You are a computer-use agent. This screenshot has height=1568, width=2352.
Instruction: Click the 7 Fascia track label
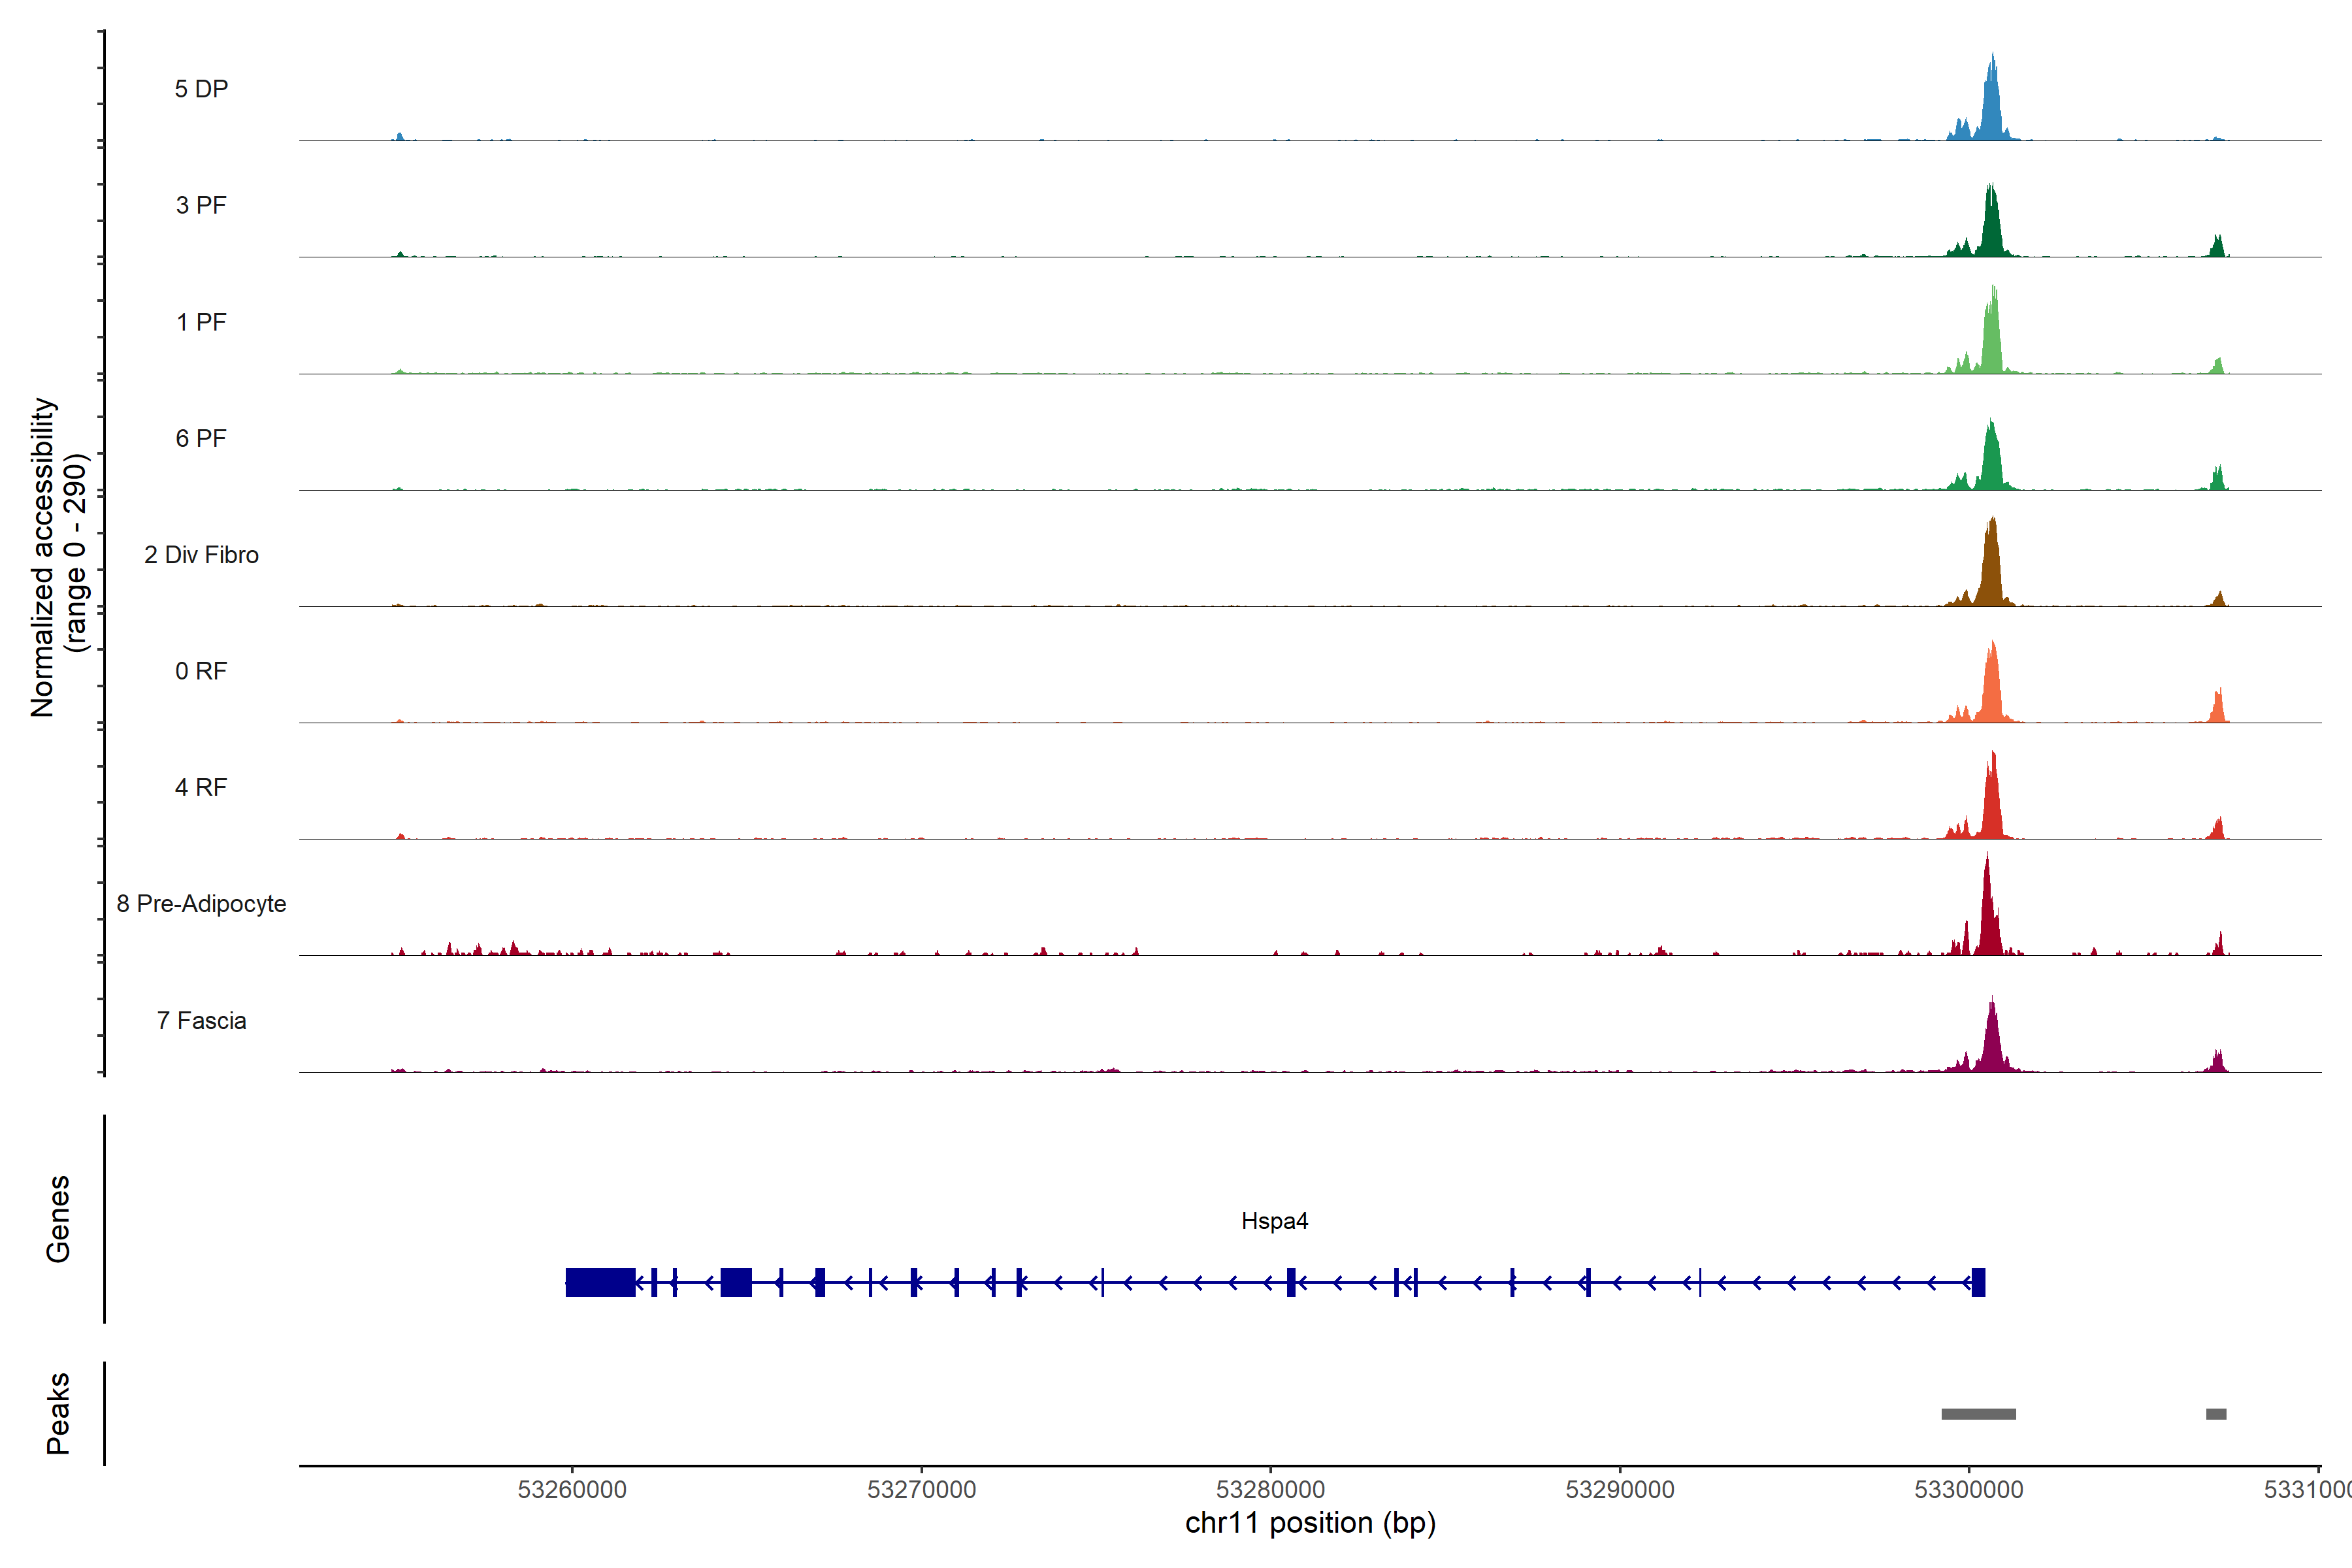point(201,1020)
